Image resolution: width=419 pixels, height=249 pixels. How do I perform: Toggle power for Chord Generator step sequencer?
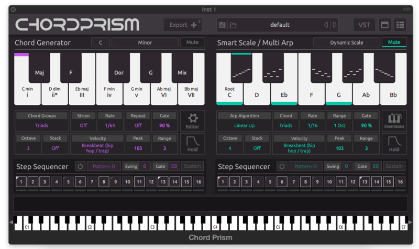(80, 166)
